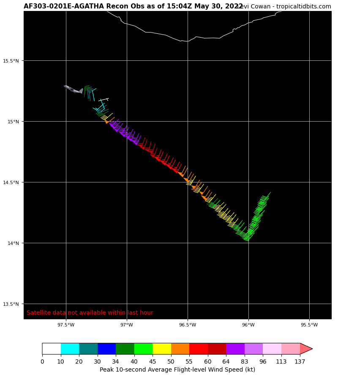Click the pink 113-137 kt color swatch

click(x=291, y=348)
